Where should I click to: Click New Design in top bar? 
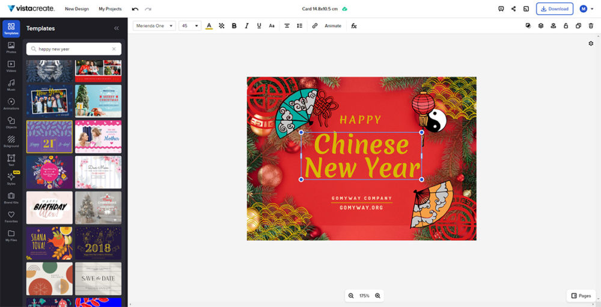tap(77, 9)
